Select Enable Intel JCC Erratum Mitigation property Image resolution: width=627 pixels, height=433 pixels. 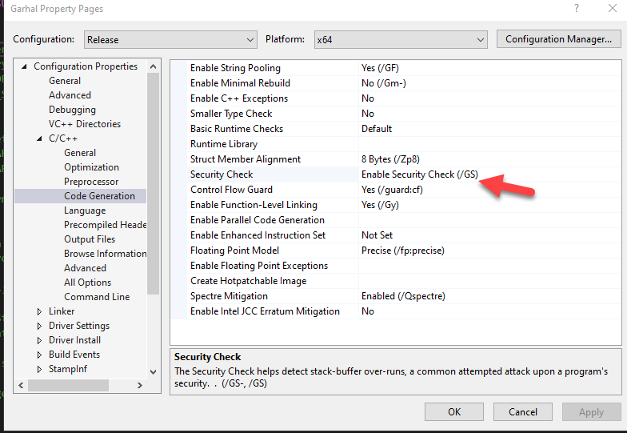point(266,311)
